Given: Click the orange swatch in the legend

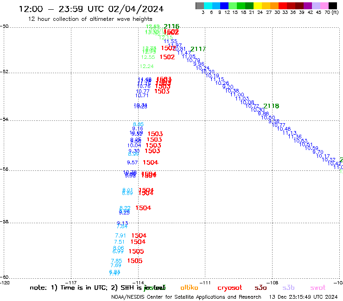Looking at the screenshot, I should [274, 6].
